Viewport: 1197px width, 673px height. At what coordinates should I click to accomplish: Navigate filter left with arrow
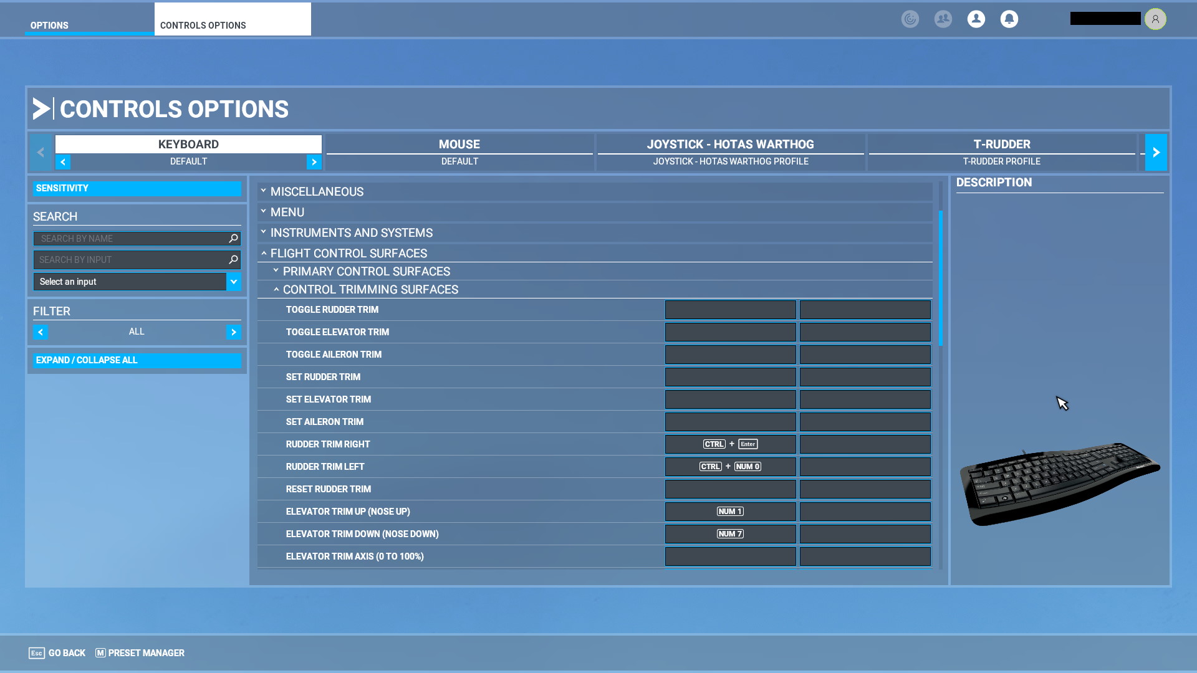pos(41,332)
